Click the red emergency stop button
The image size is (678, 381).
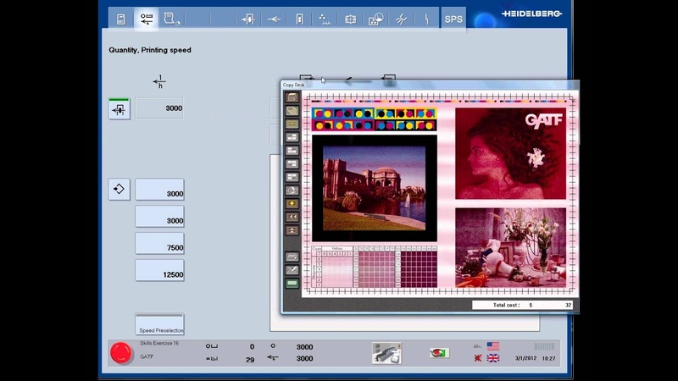pyautogui.click(x=120, y=353)
